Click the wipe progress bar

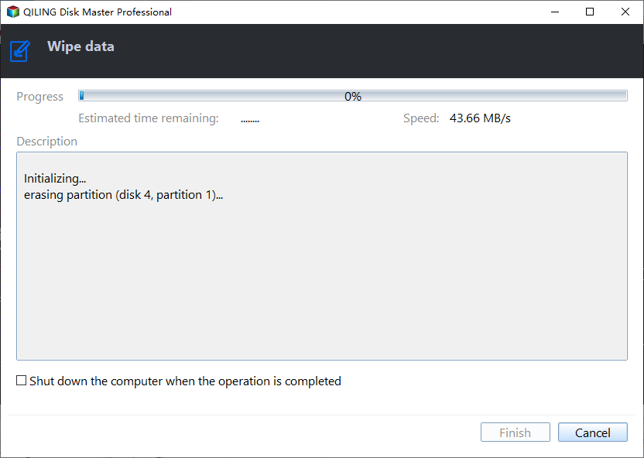point(353,96)
